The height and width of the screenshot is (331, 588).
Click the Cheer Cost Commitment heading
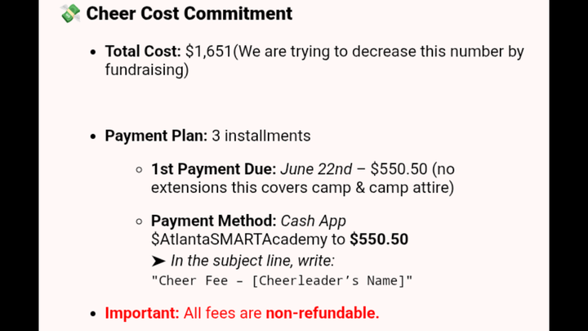coord(189,14)
